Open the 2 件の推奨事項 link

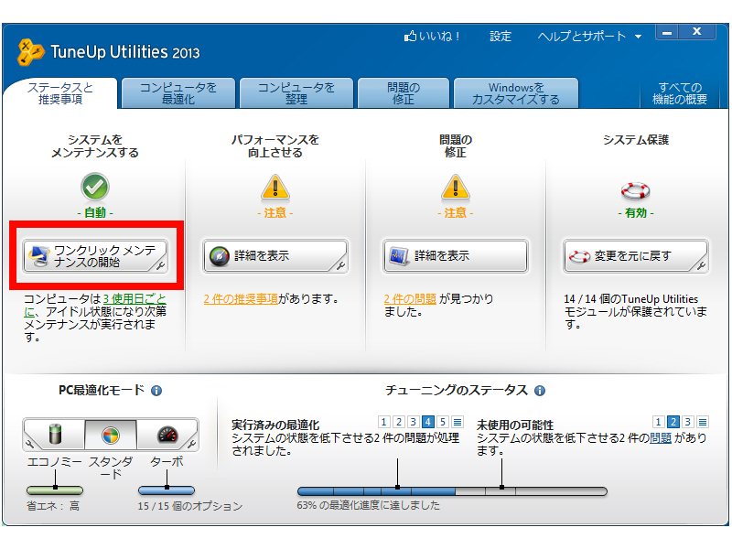[x=240, y=298]
